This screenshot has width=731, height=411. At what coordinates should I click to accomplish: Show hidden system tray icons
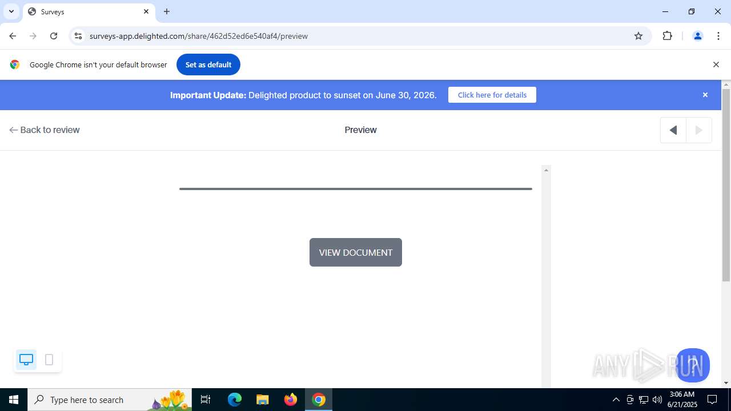pos(616,400)
